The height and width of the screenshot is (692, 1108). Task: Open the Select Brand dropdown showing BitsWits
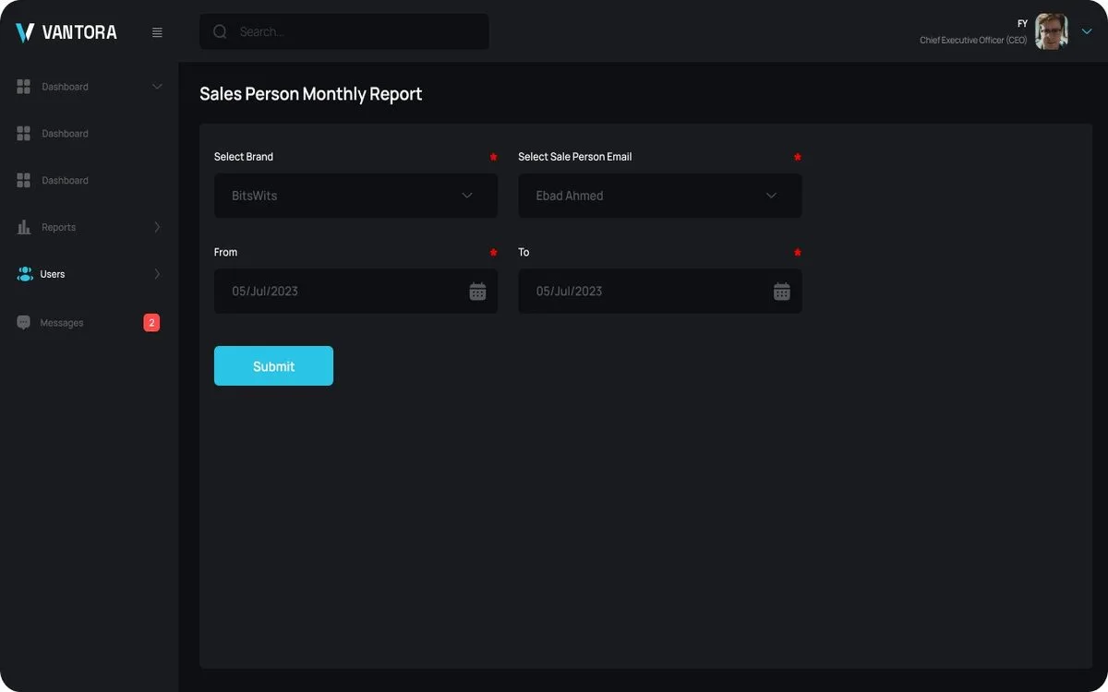pos(355,196)
